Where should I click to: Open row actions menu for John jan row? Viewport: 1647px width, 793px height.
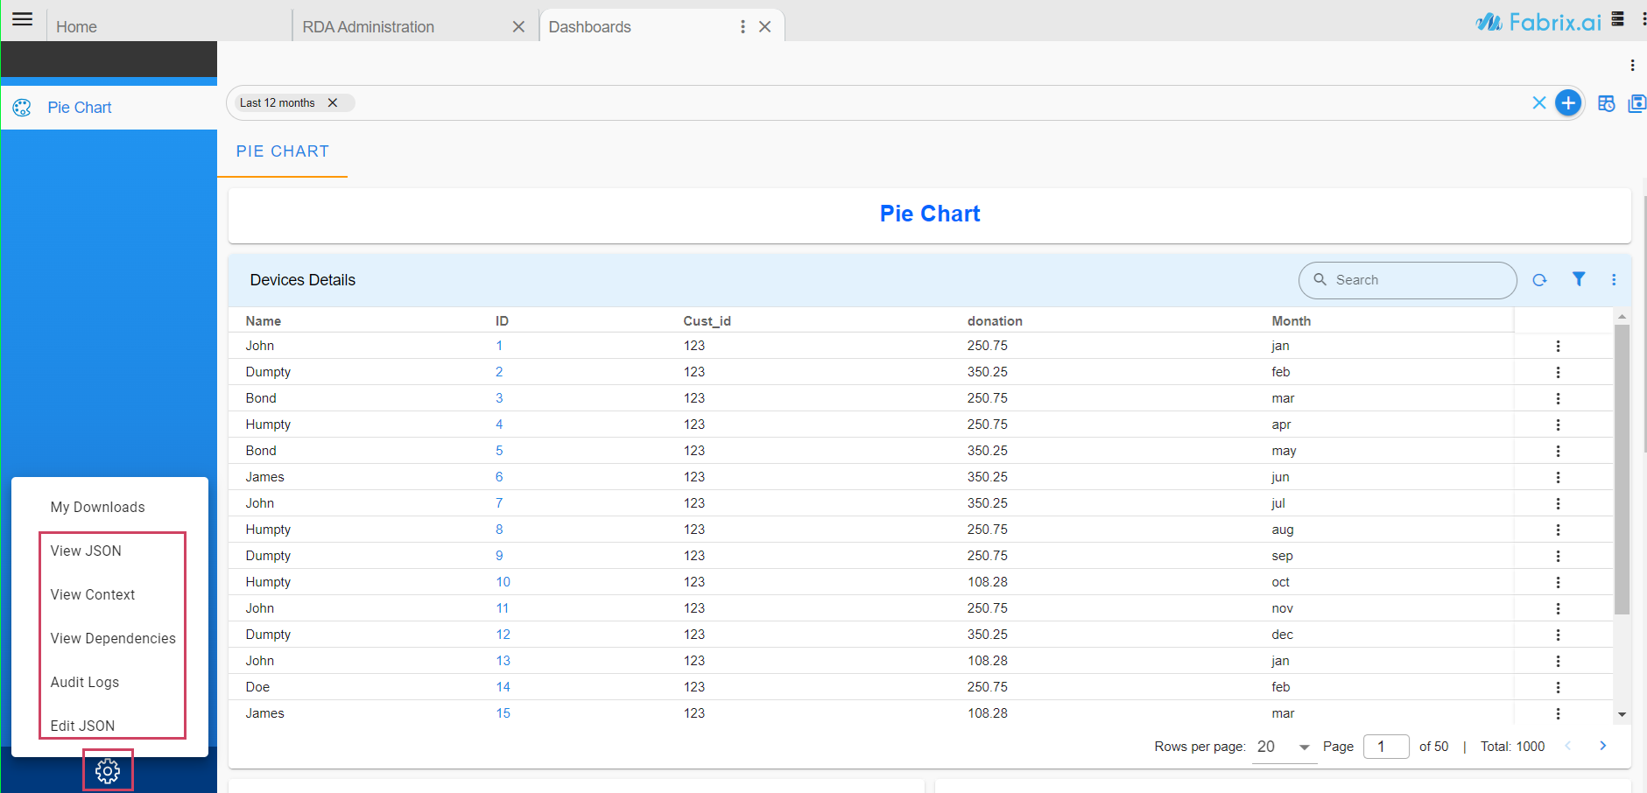(1558, 346)
